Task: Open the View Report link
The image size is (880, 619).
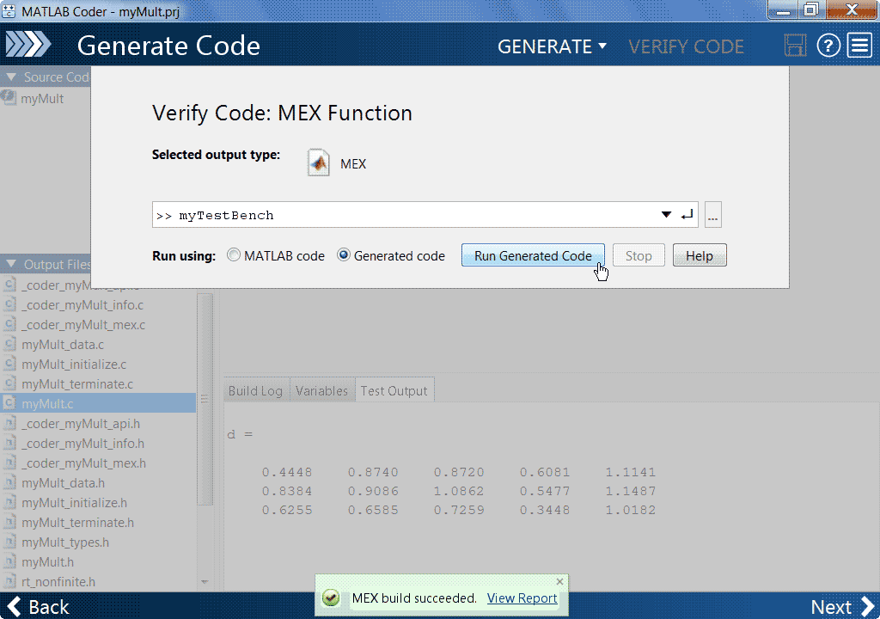Action: [x=522, y=598]
